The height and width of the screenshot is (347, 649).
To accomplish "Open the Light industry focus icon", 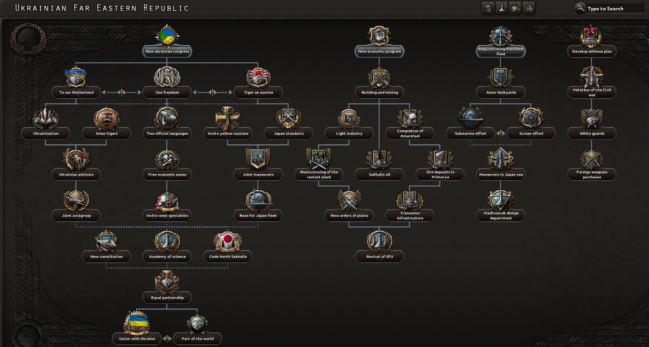I will point(349,118).
